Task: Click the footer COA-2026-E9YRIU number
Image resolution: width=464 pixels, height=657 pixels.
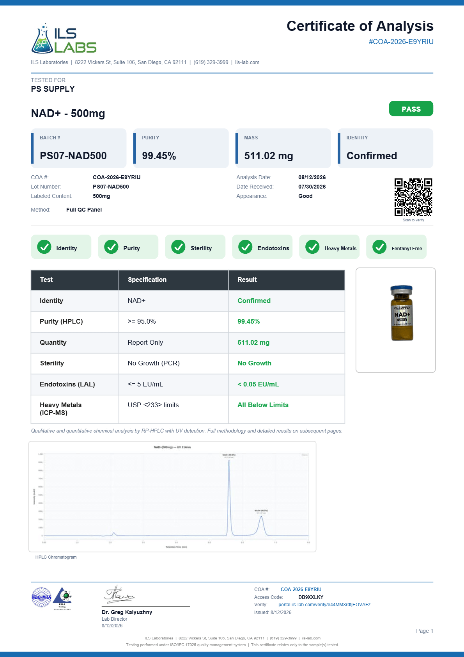Action: 301,589
